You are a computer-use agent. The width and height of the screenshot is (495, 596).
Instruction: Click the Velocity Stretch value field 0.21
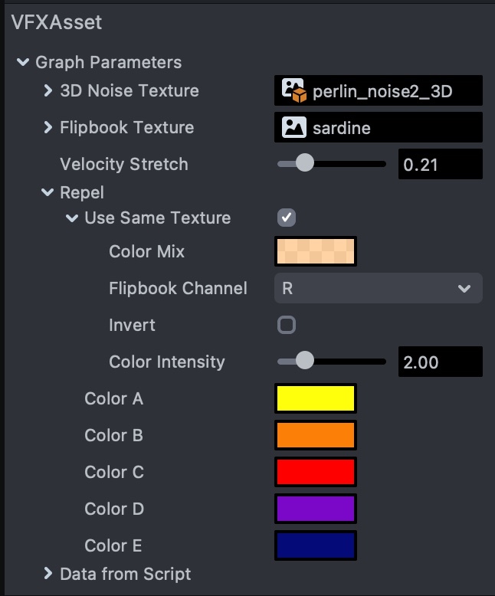point(440,164)
